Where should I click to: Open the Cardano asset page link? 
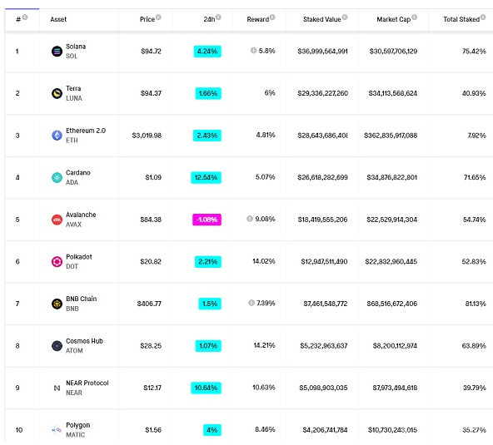tap(78, 173)
